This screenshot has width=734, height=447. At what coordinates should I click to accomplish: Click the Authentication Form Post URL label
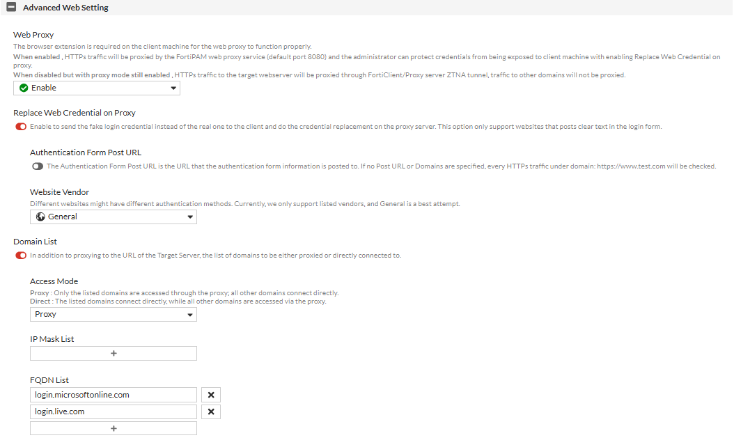coord(86,152)
